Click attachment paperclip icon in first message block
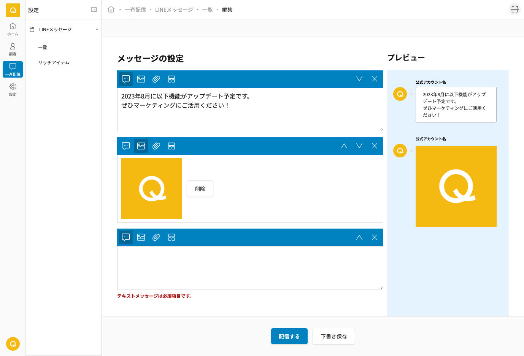This screenshot has height=356, width=524. (156, 79)
